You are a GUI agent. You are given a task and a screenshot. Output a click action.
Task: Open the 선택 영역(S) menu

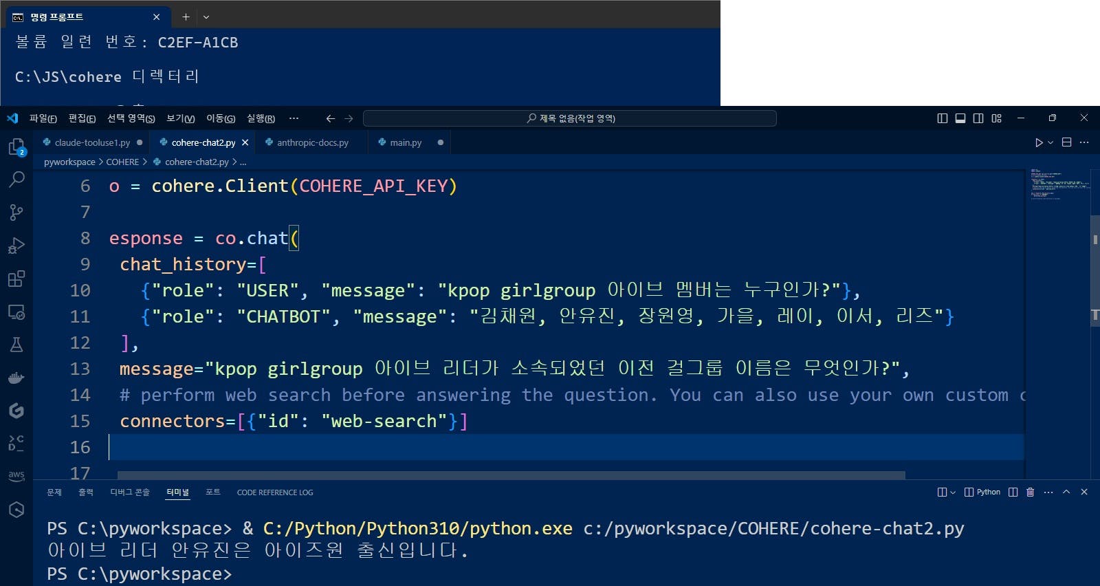pos(131,118)
